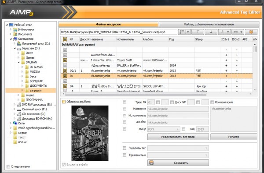Enable the Альбом checkbox
The width and height of the screenshot is (264, 173).
[x=125, y=122]
